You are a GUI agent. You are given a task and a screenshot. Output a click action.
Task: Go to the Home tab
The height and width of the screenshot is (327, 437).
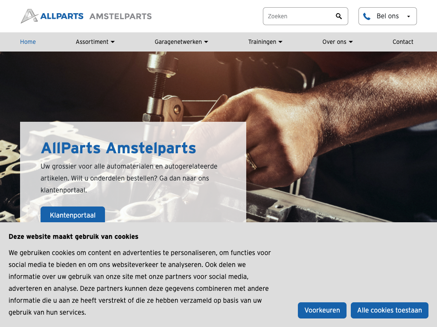pos(28,42)
